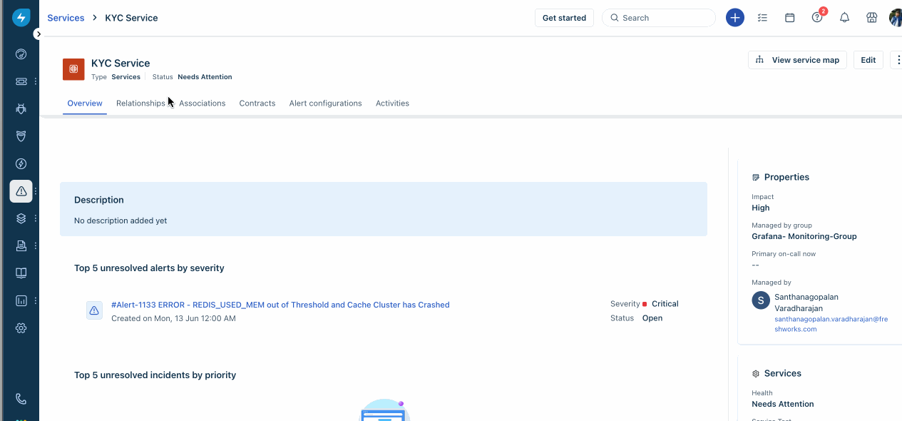Open the notifications bell

tap(844, 17)
